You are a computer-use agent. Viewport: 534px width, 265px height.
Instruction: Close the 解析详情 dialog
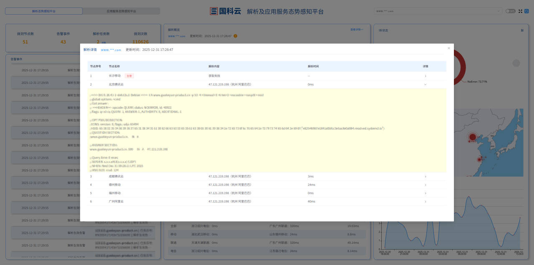tap(449, 48)
